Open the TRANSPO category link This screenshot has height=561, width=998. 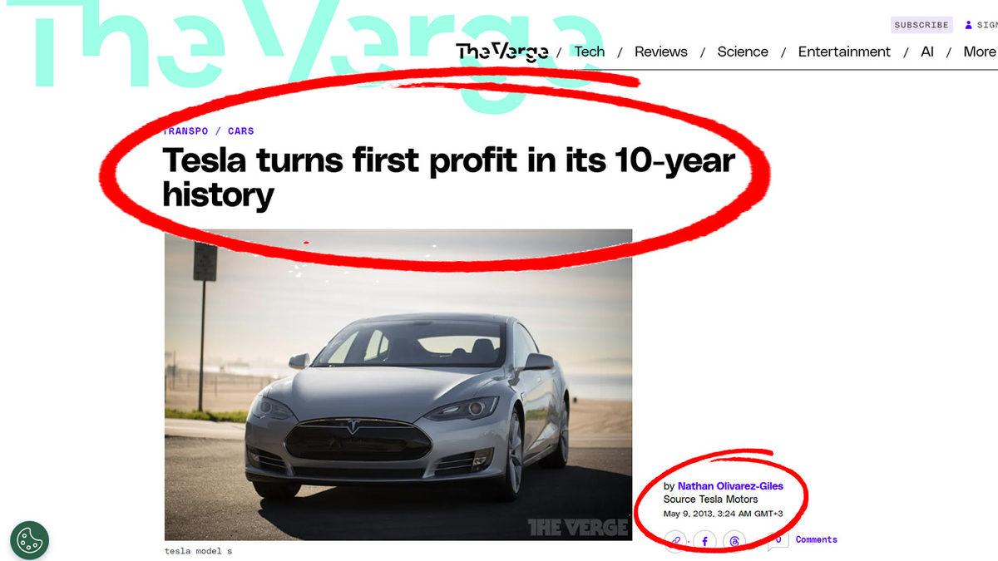[x=185, y=131]
